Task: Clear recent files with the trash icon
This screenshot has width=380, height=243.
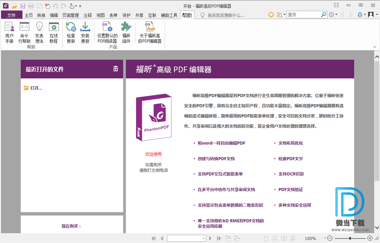Action: (116, 69)
